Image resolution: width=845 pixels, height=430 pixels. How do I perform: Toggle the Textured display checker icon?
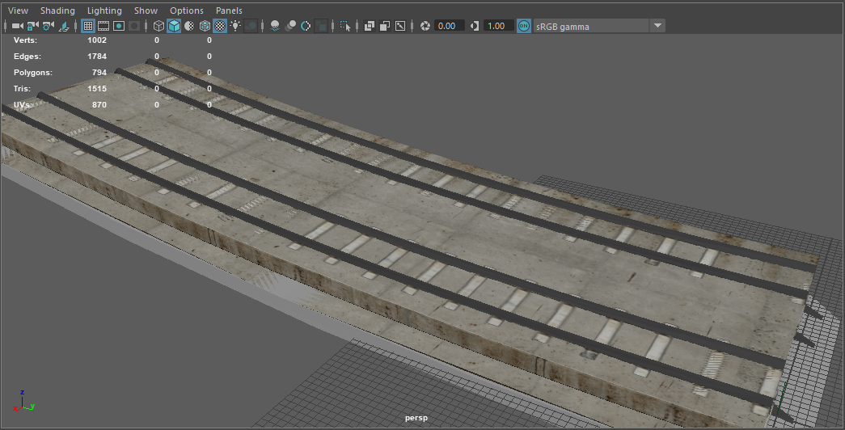219,26
